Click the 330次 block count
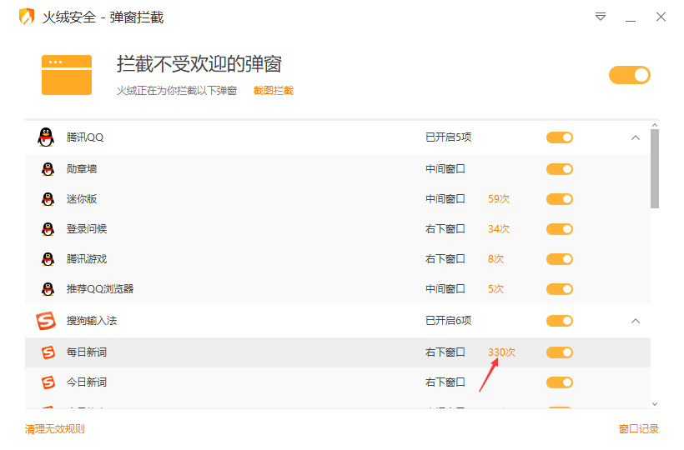 (x=501, y=352)
